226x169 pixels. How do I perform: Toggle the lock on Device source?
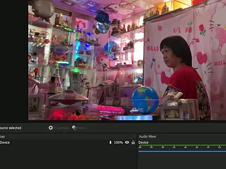(133, 142)
